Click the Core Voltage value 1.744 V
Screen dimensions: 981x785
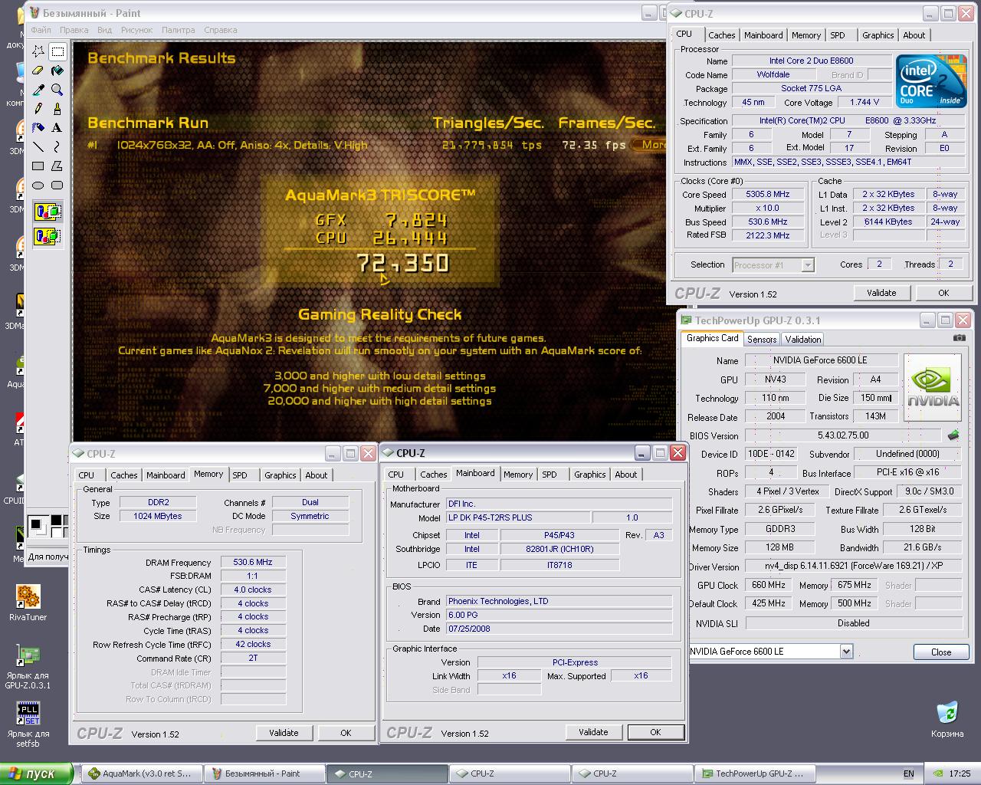tap(865, 103)
